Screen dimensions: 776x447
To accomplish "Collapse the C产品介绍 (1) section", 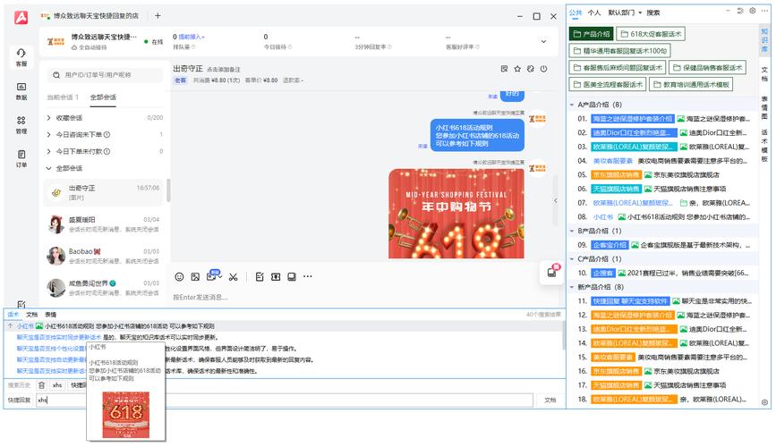I will click(x=572, y=259).
